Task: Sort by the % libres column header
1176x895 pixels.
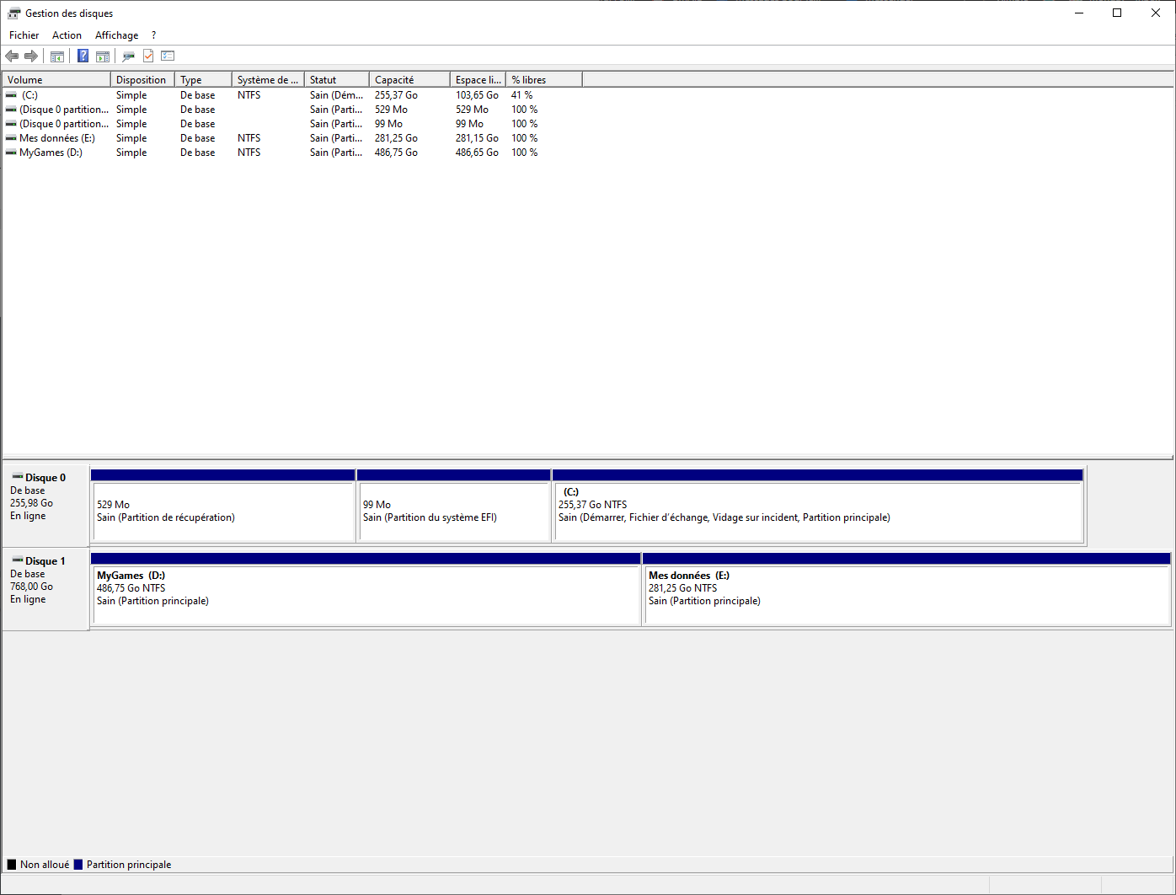Action: click(544, 80)
